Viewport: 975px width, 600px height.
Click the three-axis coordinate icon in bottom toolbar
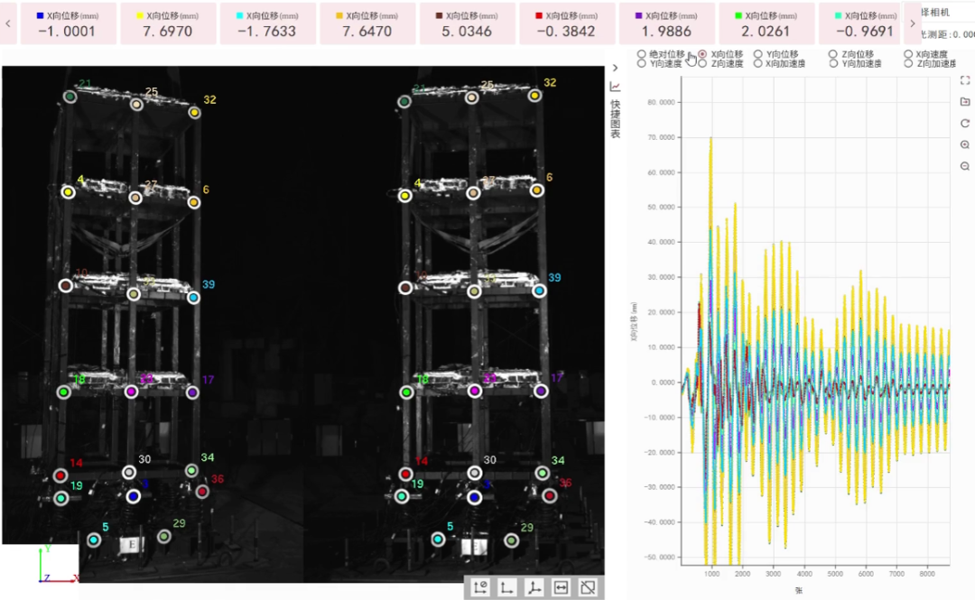click(x=534, y=587)
